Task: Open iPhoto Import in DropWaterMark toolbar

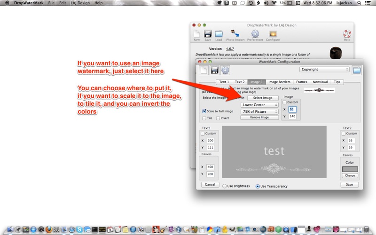Action: pyautogui.click(x=235, y=36)
